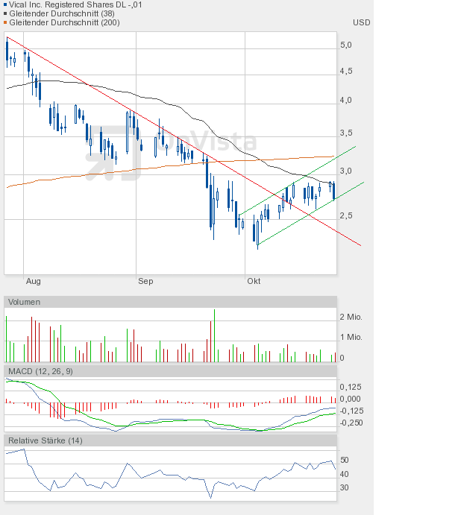Click the 4,0 price axis label

(346, 100)
